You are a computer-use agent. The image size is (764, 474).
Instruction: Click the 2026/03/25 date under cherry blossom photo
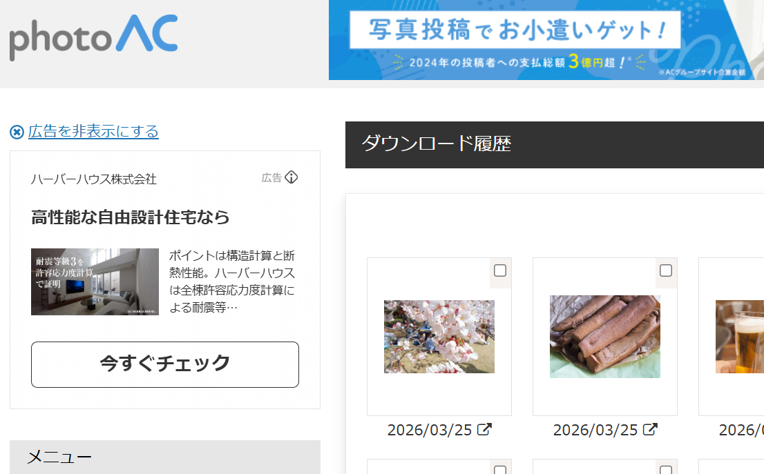click(429, 431)
